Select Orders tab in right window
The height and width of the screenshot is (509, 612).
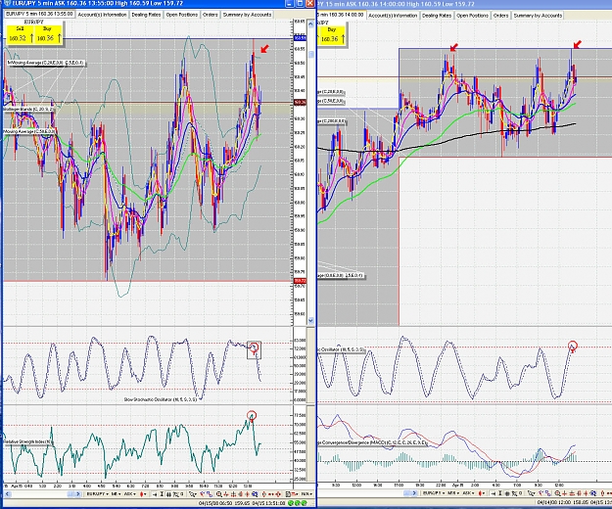point(500,16)
